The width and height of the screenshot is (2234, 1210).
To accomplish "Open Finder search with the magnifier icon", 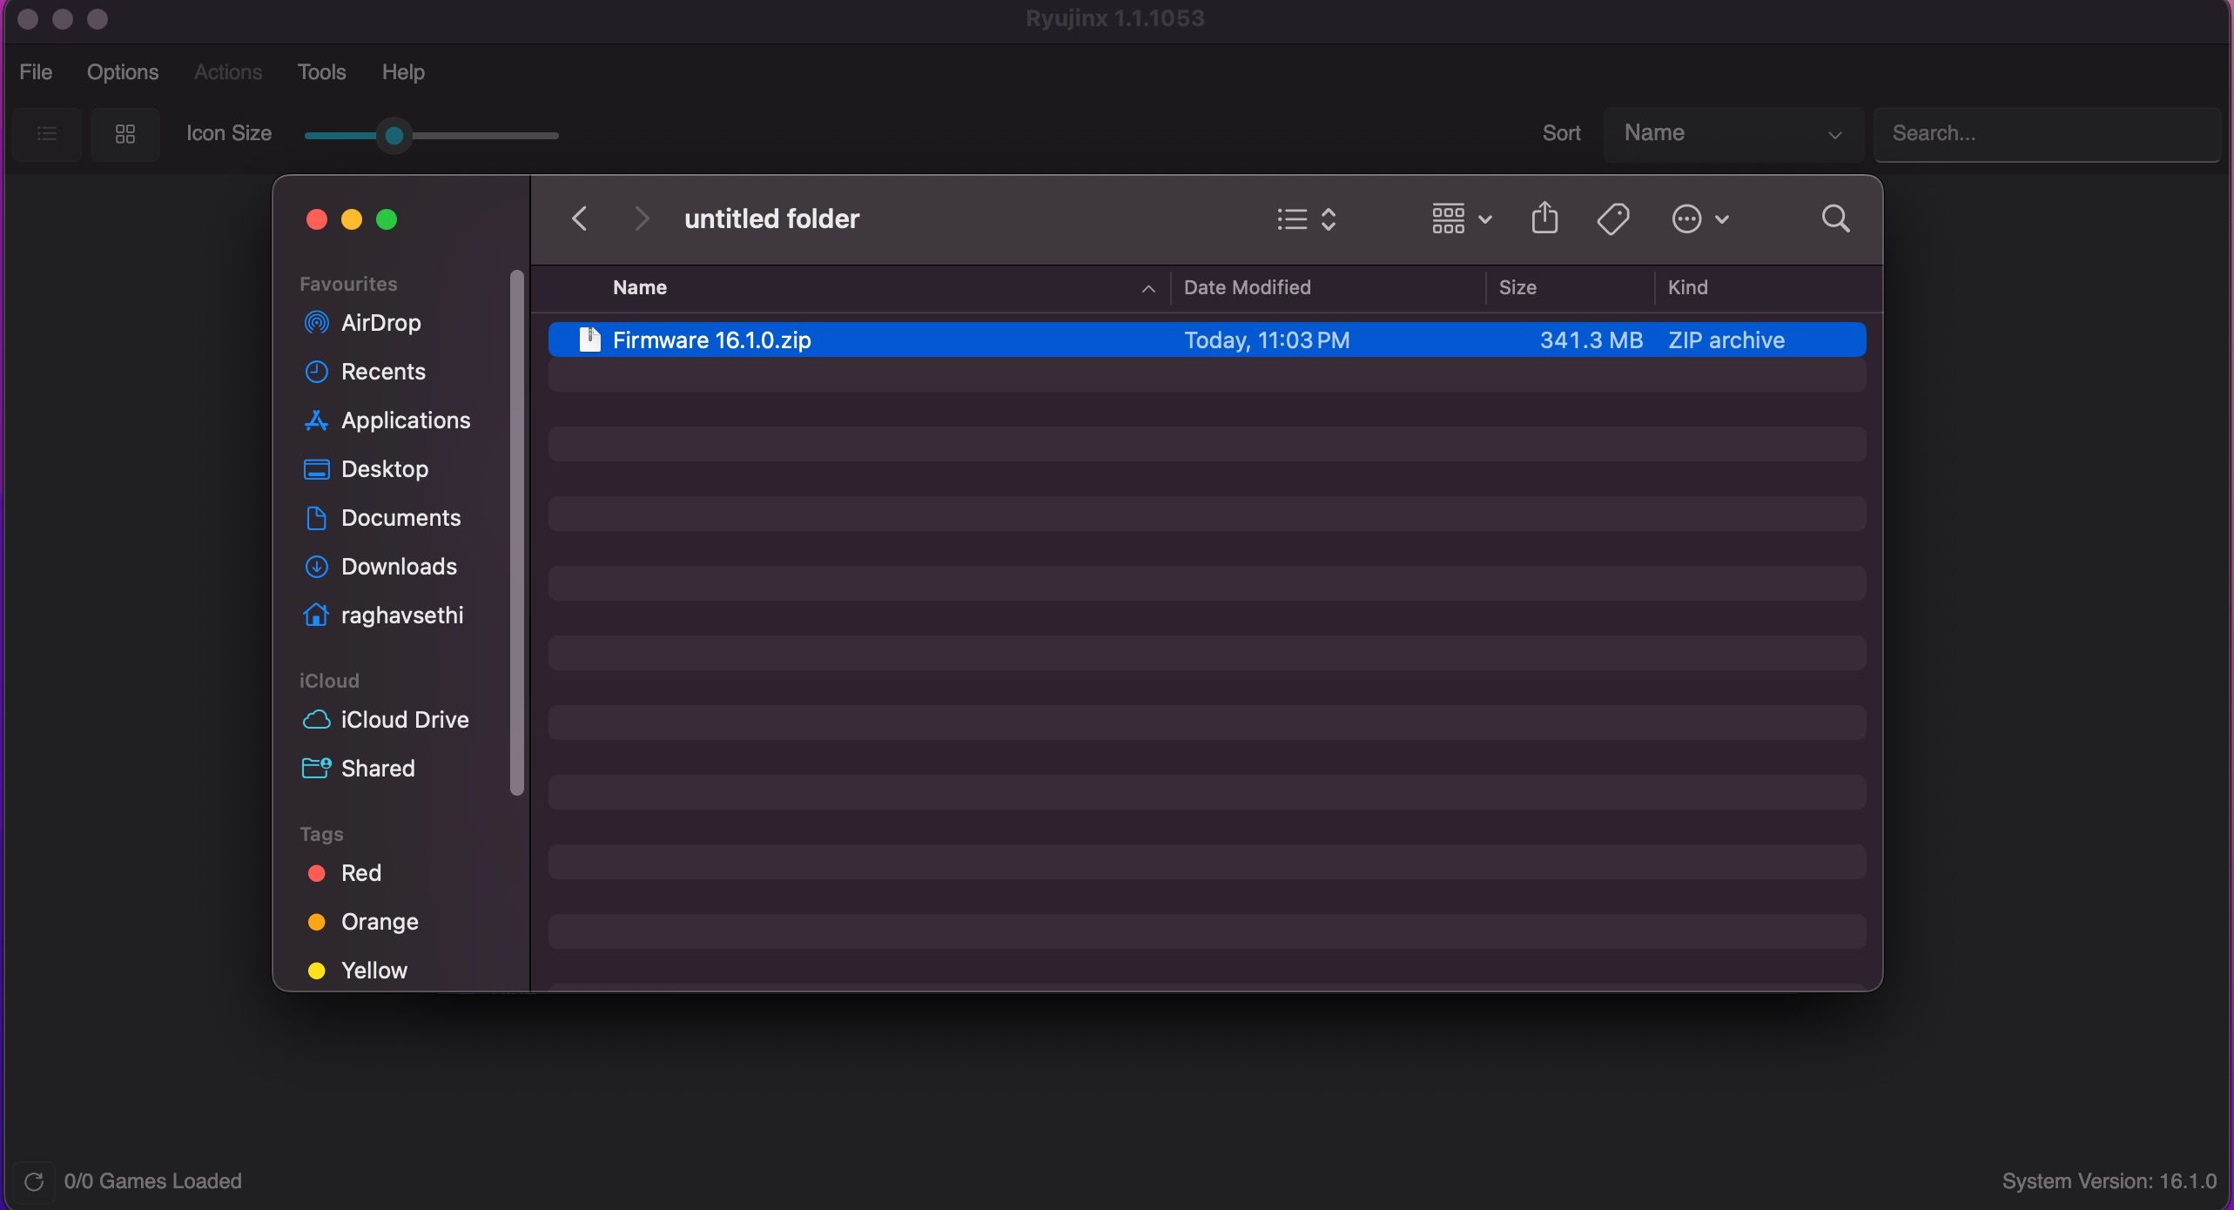I will click(x=1835, y=218).
